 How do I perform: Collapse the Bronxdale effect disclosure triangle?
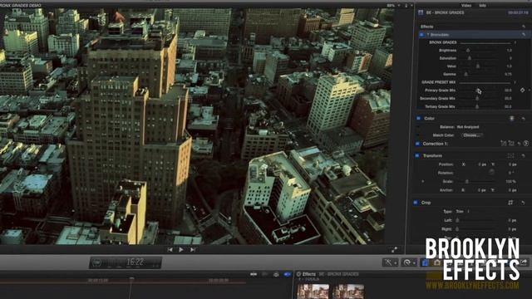(x=428, y=35)
